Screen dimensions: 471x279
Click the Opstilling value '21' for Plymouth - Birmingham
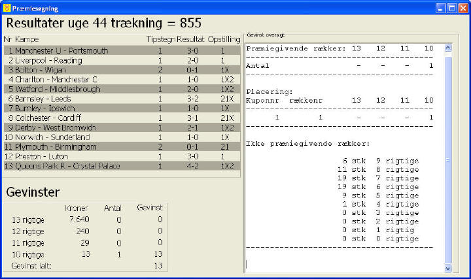point(224,147)
